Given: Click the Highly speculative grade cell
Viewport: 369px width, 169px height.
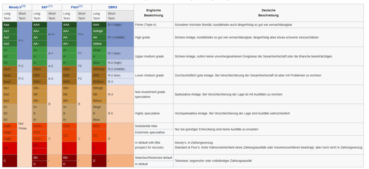Looking at the screenshot, I should (x=154, y=113).
